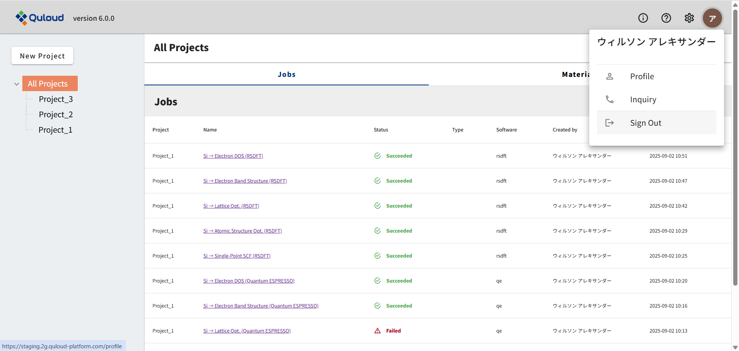The image size is (739, 351).
Task: Click the phone icon beside Inquiry
Action: 610,100
